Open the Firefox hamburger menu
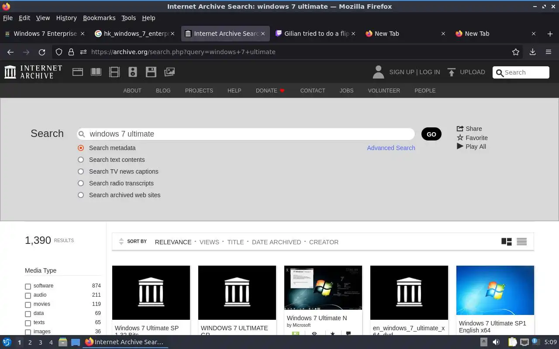 549,52
